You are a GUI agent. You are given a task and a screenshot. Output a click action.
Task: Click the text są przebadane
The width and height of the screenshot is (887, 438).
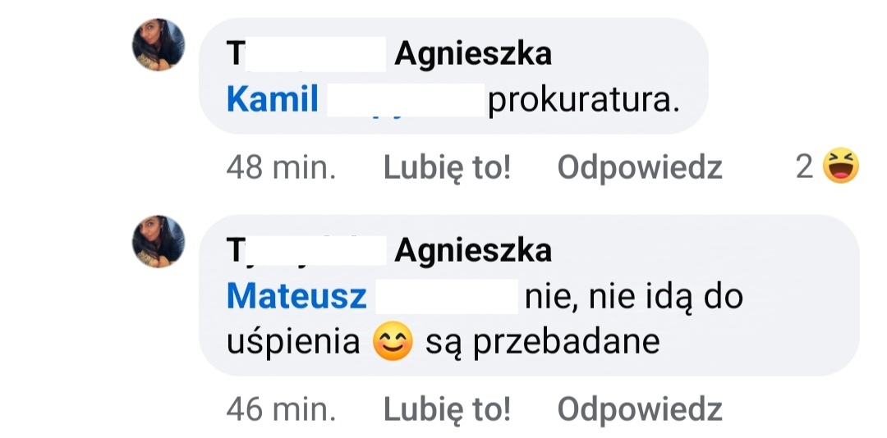[x=542, y=342]
